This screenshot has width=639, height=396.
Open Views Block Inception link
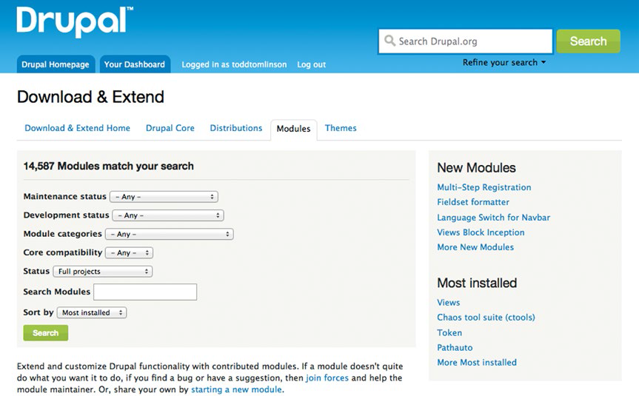coord(481,232)
